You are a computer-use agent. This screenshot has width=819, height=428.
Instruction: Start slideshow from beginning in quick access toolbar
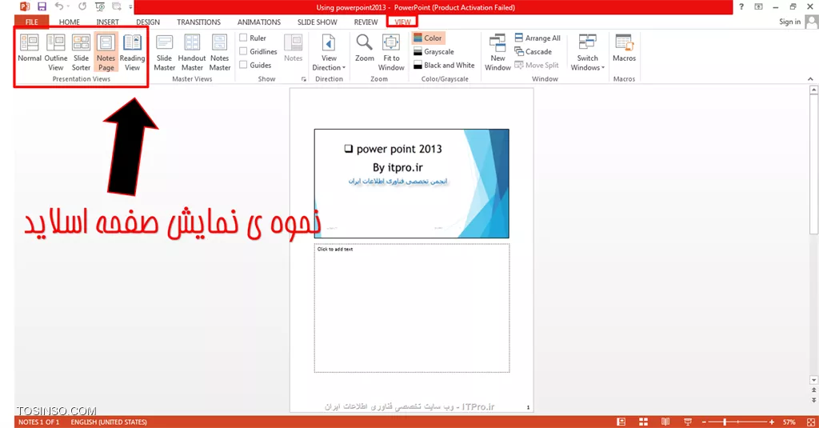pyautogui.click(x=100, y=6)
